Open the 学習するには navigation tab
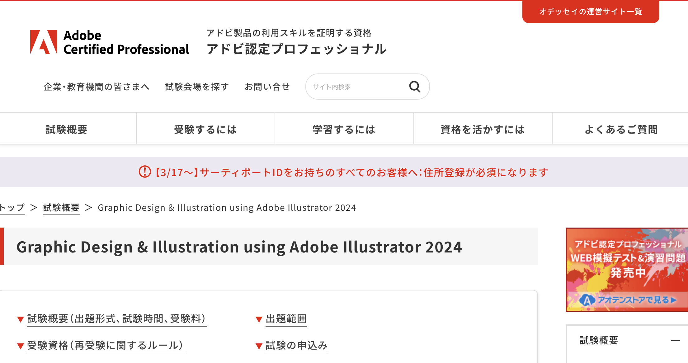 [344, 130]
